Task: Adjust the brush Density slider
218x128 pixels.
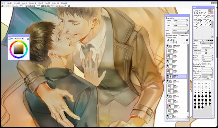Action: pyautogui.click(x=207, y=48)
